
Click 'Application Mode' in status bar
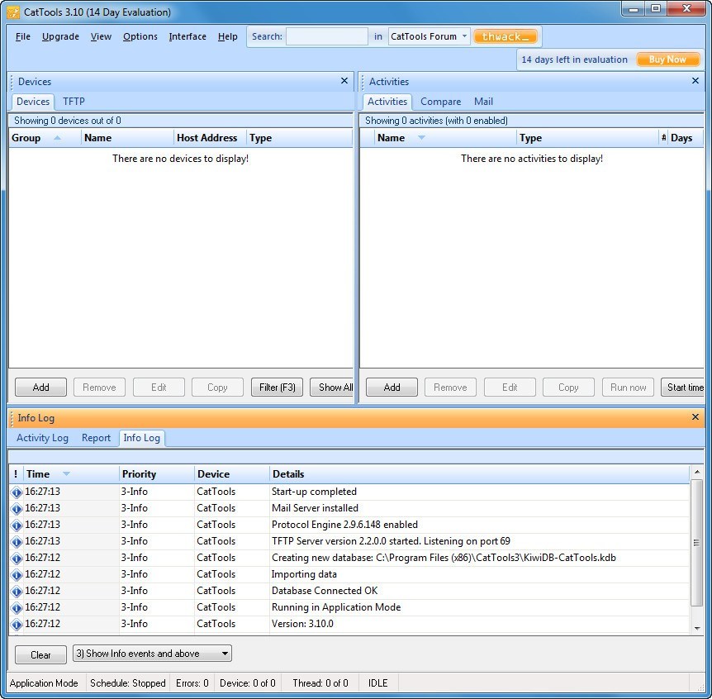44,683
